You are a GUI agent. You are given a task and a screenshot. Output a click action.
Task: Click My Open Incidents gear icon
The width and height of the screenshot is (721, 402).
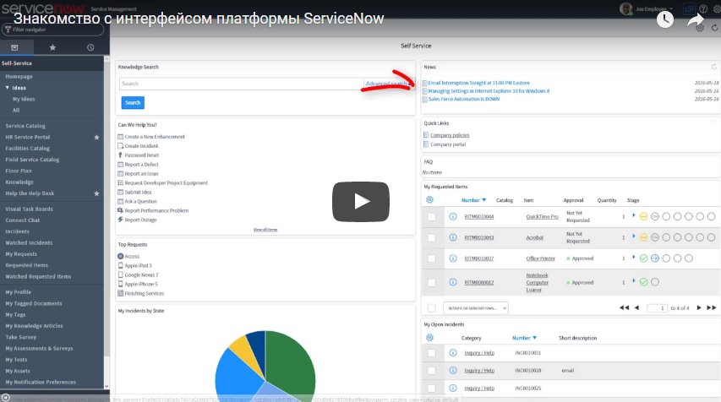(x=429, y=338)
